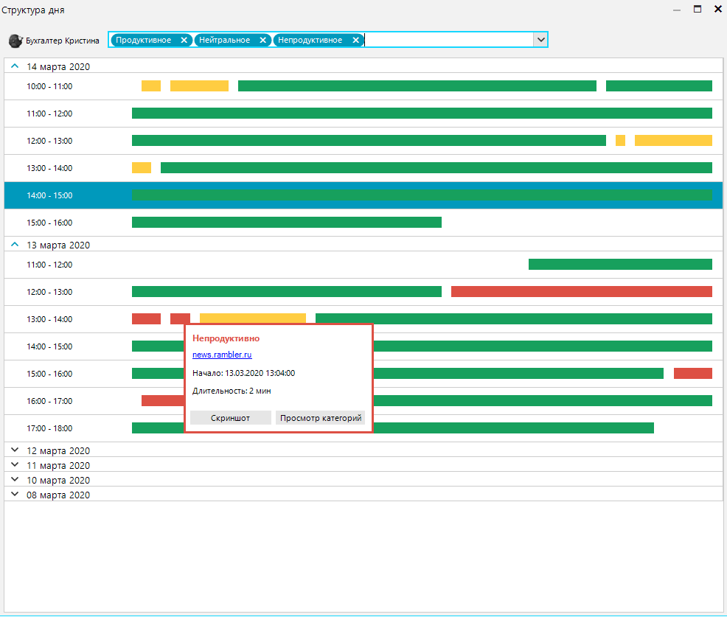The height and width of the screenshot is (617, 727).
Task: Click the Просмотр категорий button
Action: pyautogui.click(x=320, y=418)
